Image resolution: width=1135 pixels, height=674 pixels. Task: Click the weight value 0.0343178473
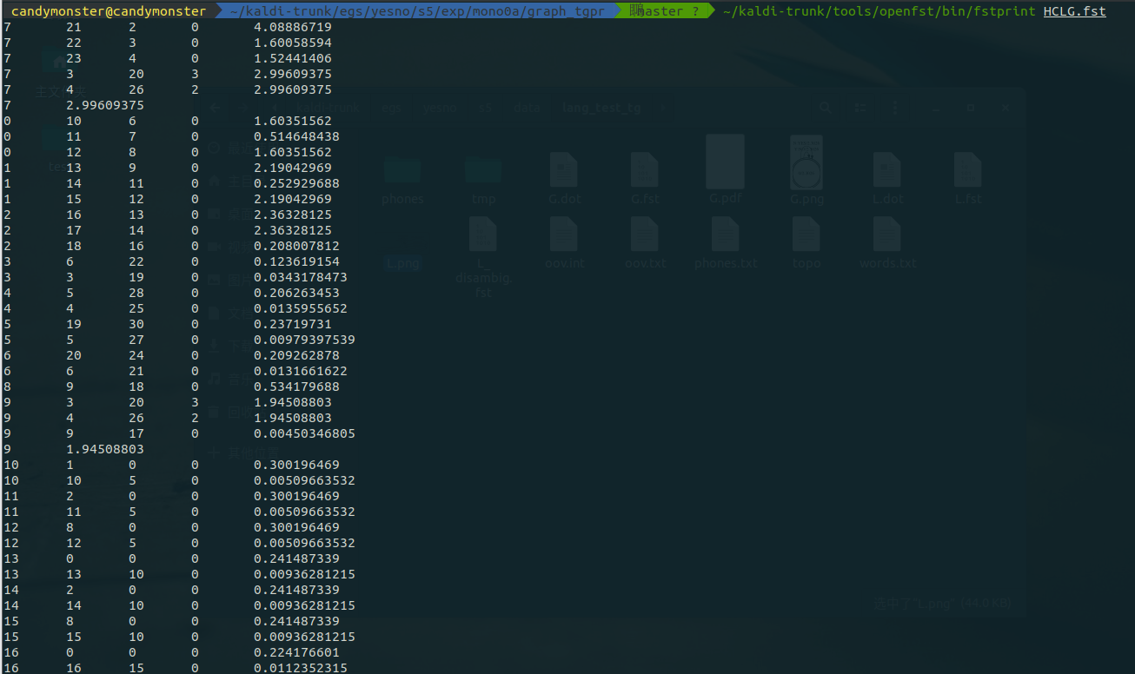tap(300, 277)
